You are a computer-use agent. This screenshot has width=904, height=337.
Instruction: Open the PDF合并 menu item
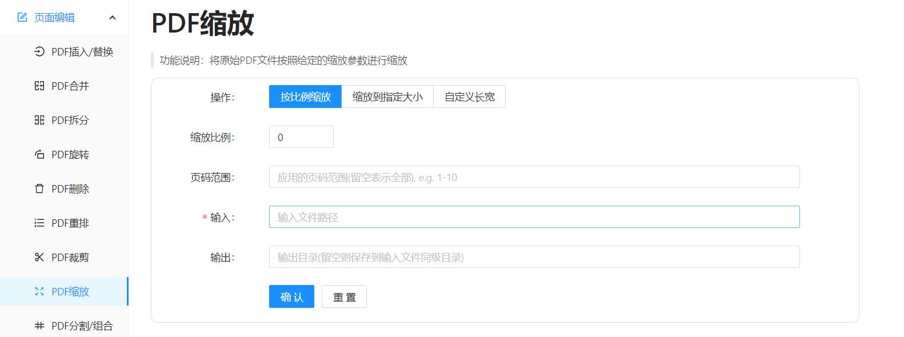coord(64,86)
